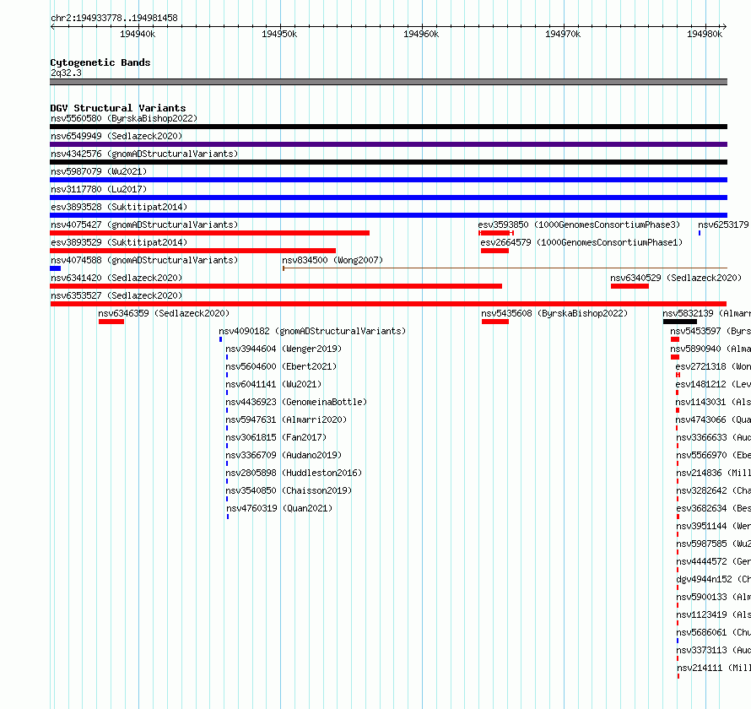Open the nsv5890940 variant label
This screenshot has width=751, height=709.
click(x=710, y=349)
